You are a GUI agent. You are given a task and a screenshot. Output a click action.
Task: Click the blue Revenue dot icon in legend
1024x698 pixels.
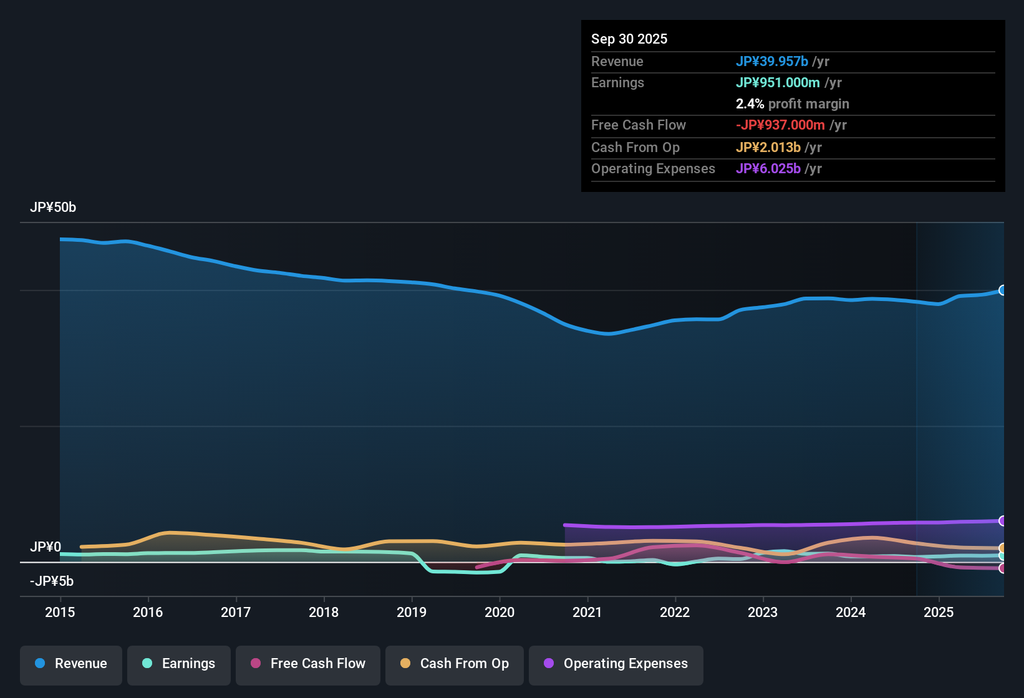40,664
